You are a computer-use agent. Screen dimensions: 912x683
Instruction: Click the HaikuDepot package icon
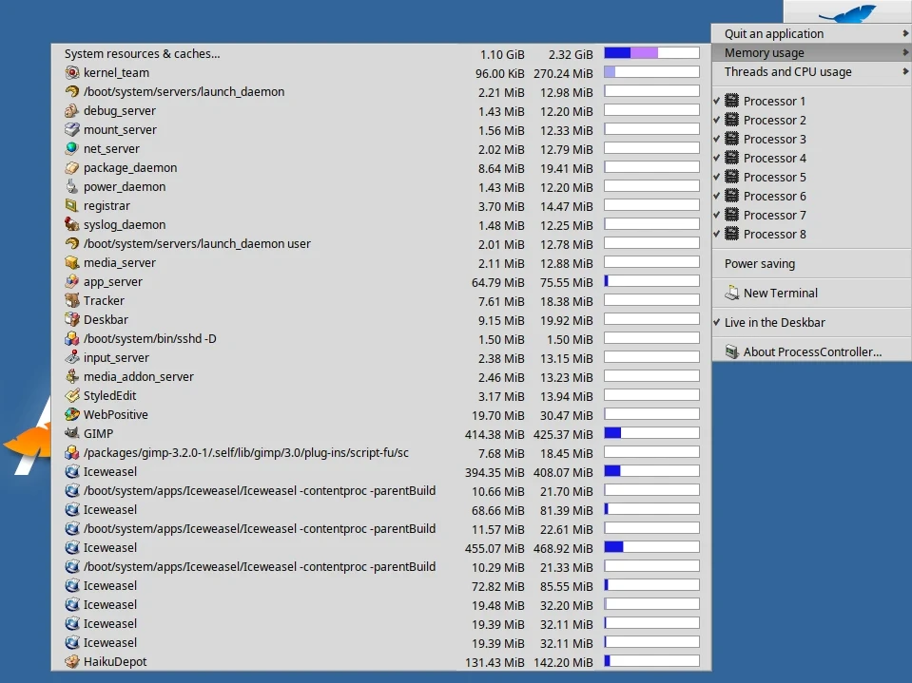tap(72, 661)
